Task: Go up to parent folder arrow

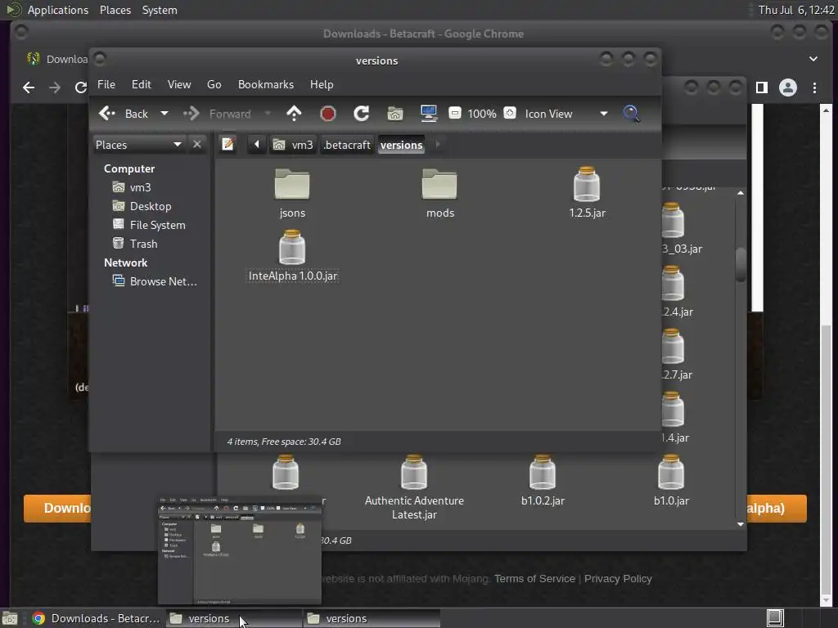Action: (x=294, y=114)
